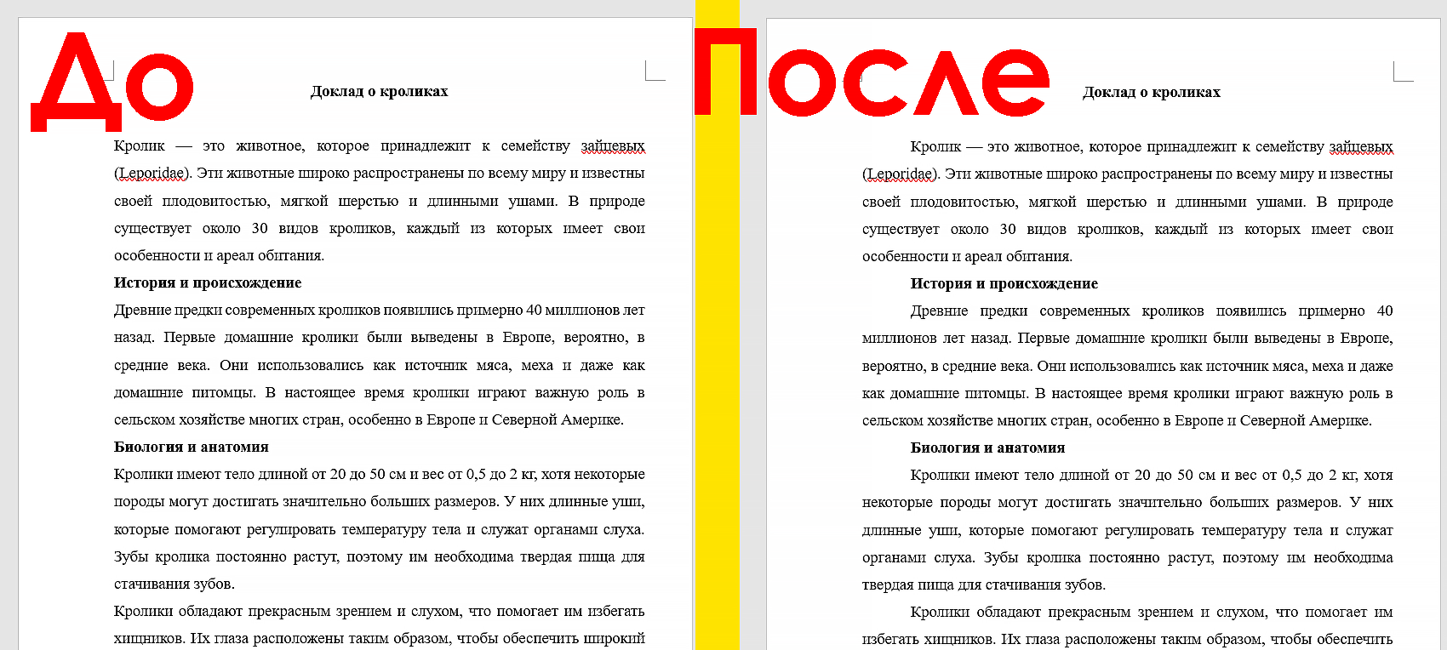Click heading "История и происхождение" in left document
The height and width of the screenshot is (650, 1447).
coord(208,282)
